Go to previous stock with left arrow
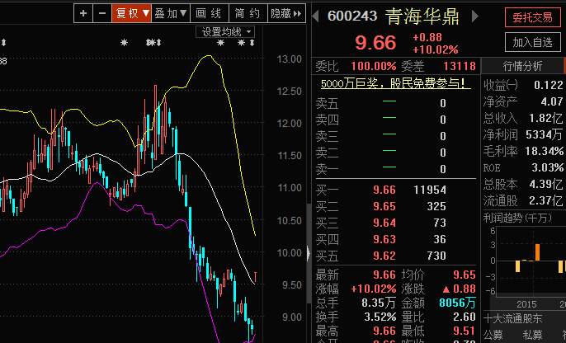The image size is (566, 343). (x=316, y=16)
